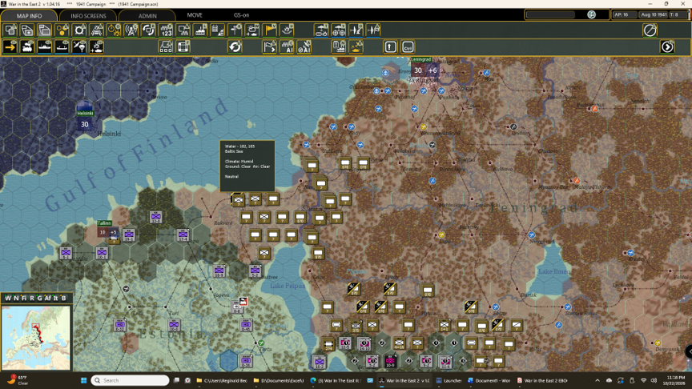Click the Leningrad city label

click(420, 59)
